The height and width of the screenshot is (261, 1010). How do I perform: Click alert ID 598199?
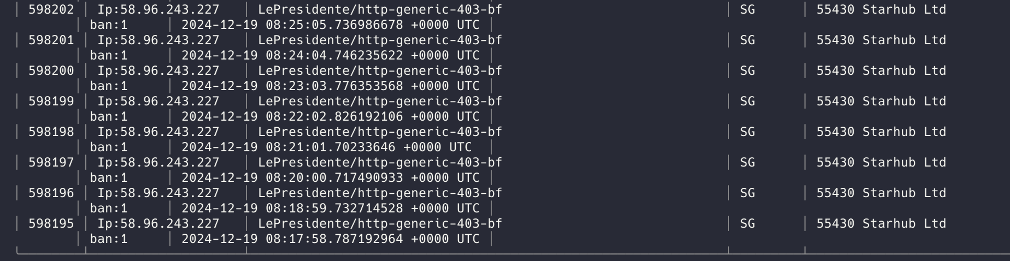point(51,102)
